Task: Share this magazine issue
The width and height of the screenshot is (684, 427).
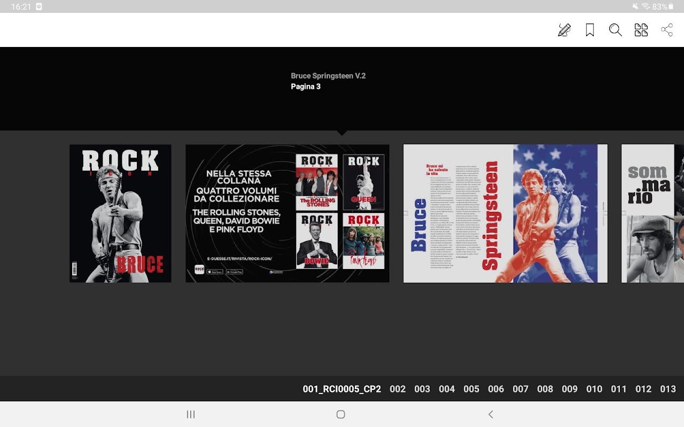Action: click(667, 30)
